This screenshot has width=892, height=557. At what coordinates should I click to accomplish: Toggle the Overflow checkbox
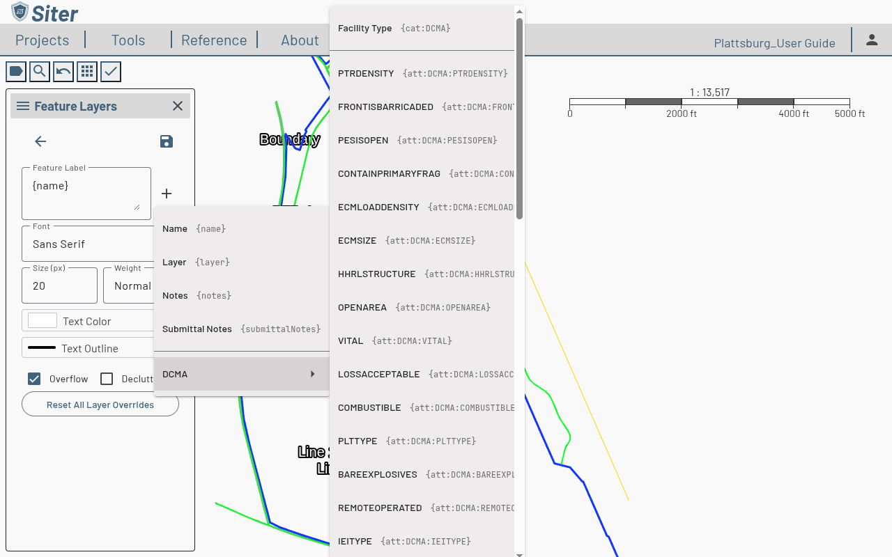pyautogui.click(x=34, y=379)
